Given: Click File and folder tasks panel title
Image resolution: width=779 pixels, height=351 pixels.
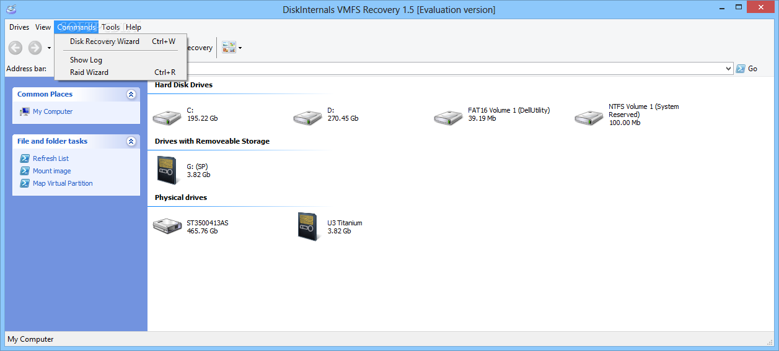Looking at the screenshot, I should [x=52, y=141].
